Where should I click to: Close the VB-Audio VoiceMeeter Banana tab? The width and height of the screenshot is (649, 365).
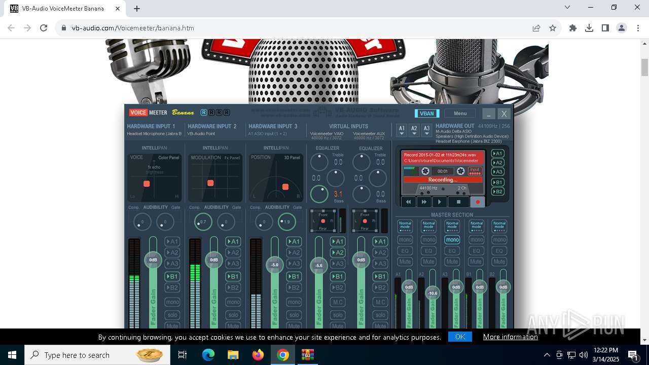click(118, 9)
